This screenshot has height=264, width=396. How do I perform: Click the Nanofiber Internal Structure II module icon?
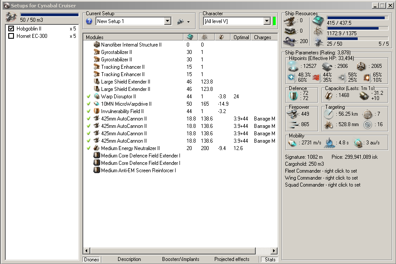[96, 45]
